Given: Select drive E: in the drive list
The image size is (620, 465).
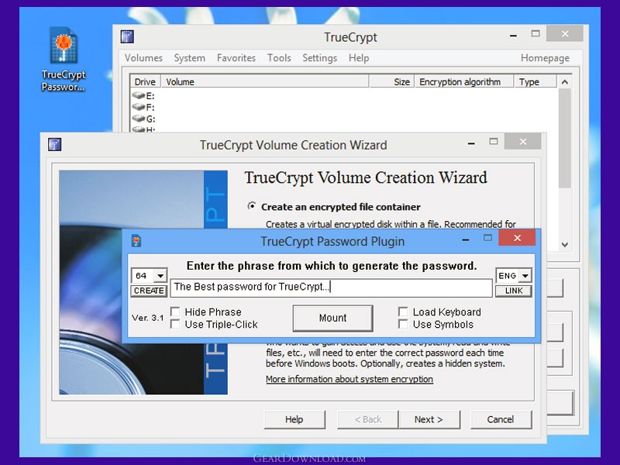Looking at the screenshot, I should [144, 95].
